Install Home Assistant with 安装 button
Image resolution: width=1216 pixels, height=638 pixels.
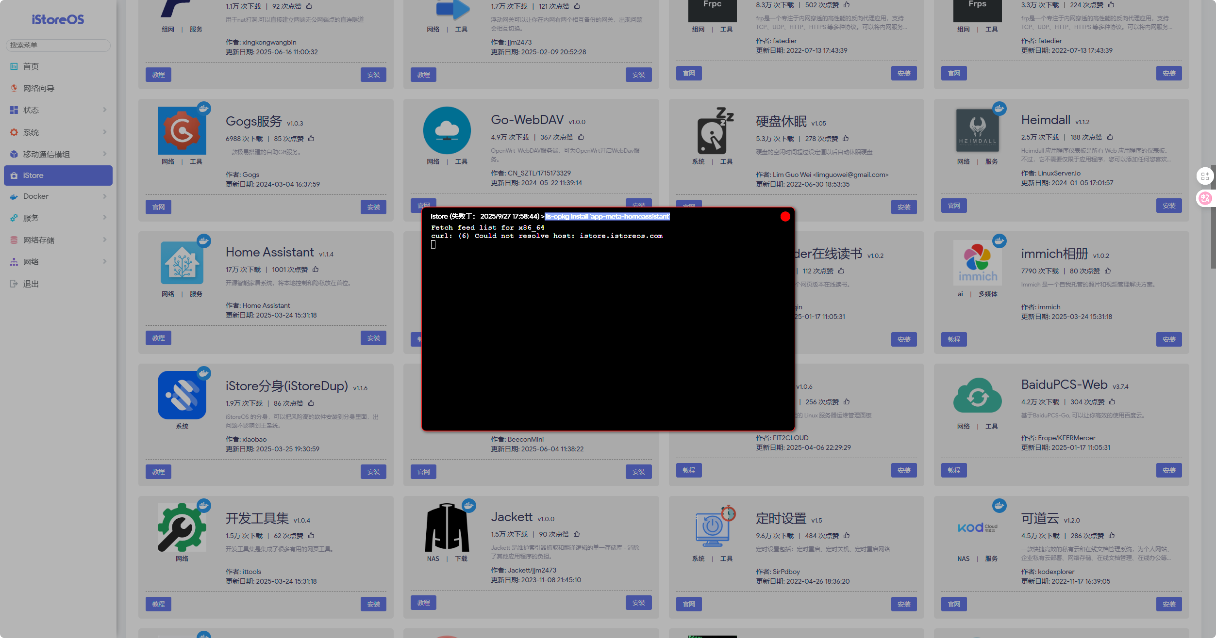tap(373, 338)
